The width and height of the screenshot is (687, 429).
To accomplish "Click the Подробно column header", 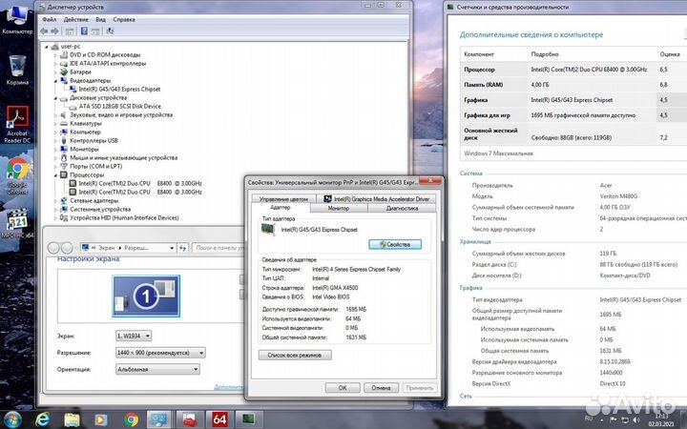I will pos(545,54).
